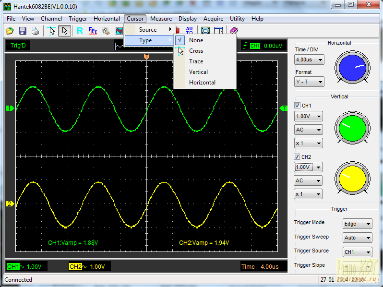383x287 pixels.
Task: Open the Time / DIV dropdown
Action: 309,60
